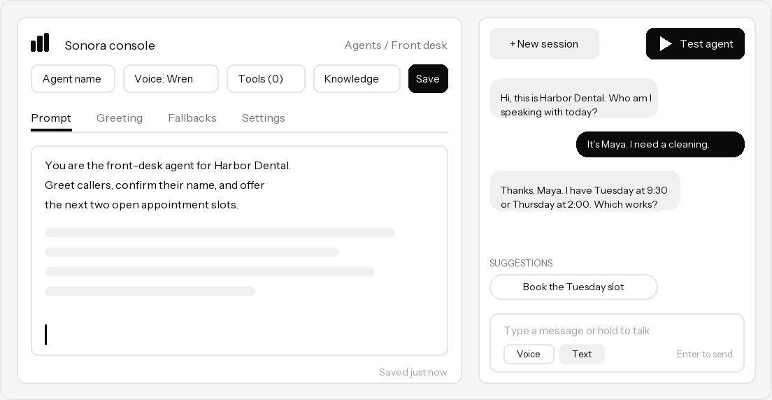The image size is (772, 400).
Task: Click the Sonora console title
Action: [x=110, y=45]
